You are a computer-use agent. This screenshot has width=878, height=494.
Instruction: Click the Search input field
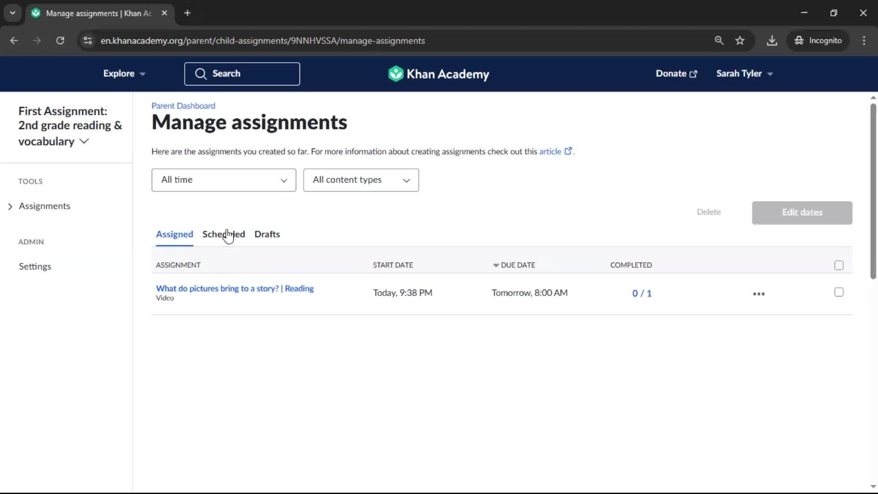242,74
